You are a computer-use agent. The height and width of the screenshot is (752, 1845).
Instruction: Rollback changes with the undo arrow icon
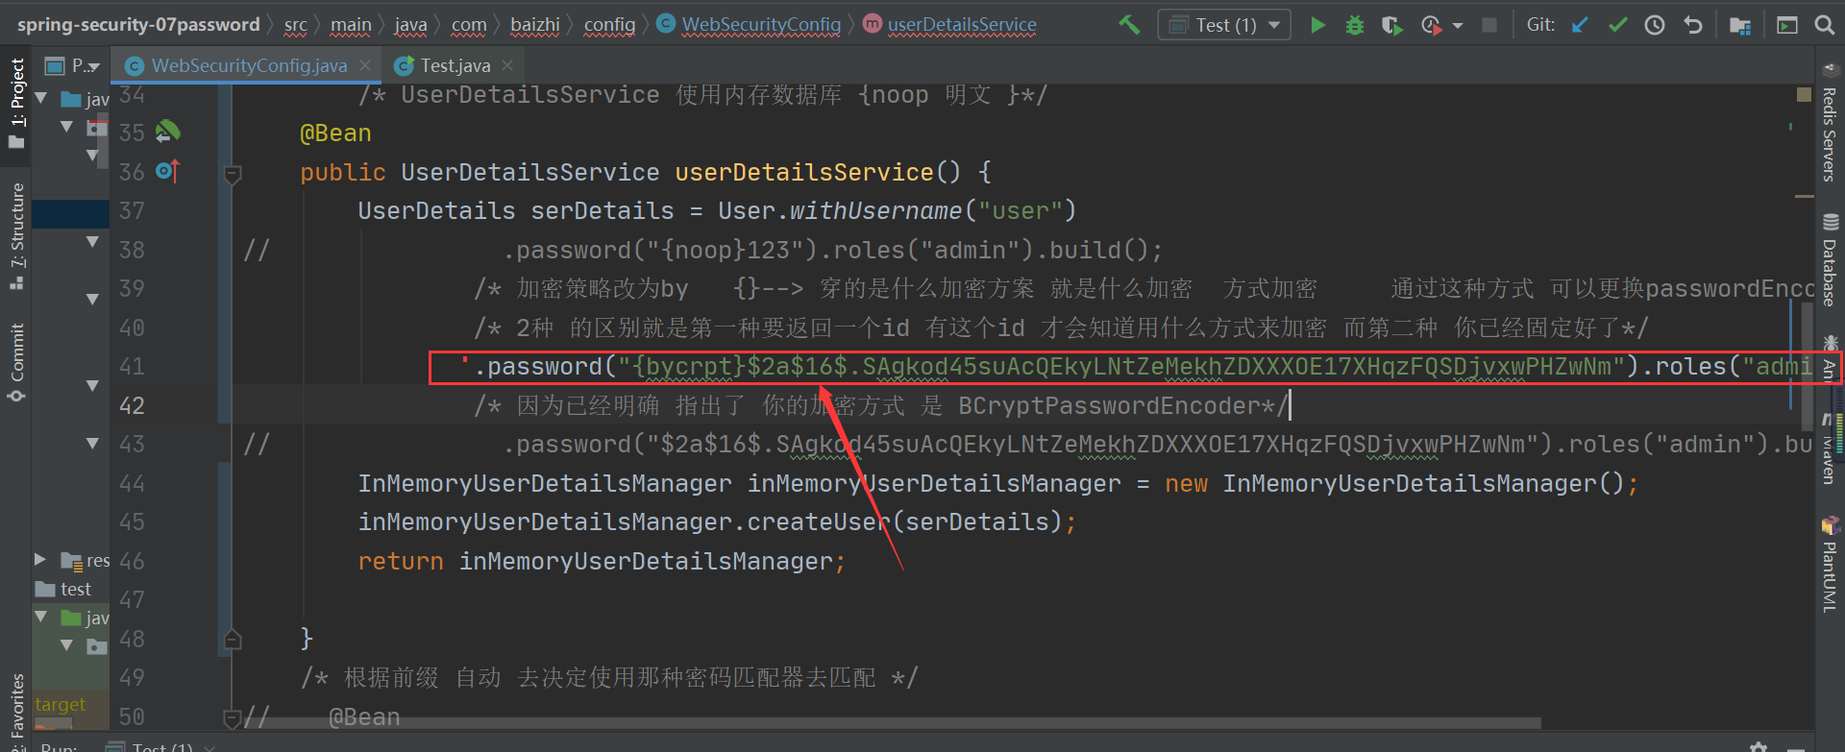pyautogui.click(x=1693, y=25)
